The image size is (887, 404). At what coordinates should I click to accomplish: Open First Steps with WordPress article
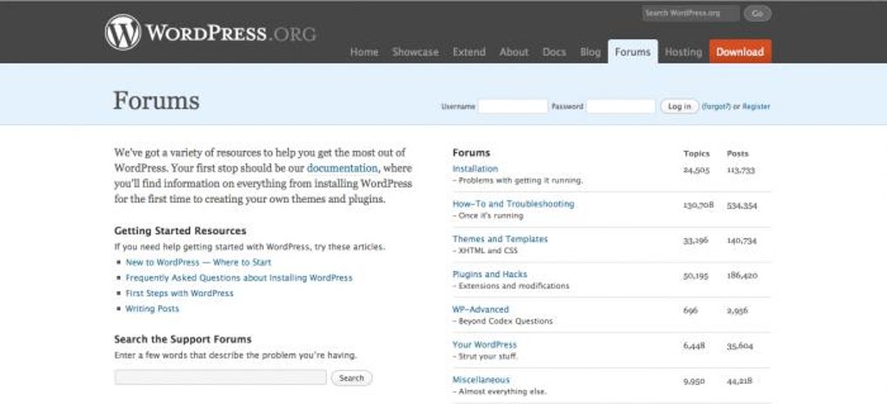click(x=179, y=294)
